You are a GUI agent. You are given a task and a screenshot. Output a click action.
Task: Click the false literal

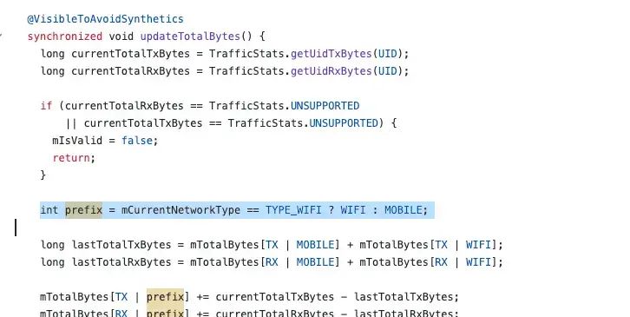pos(137,141)
